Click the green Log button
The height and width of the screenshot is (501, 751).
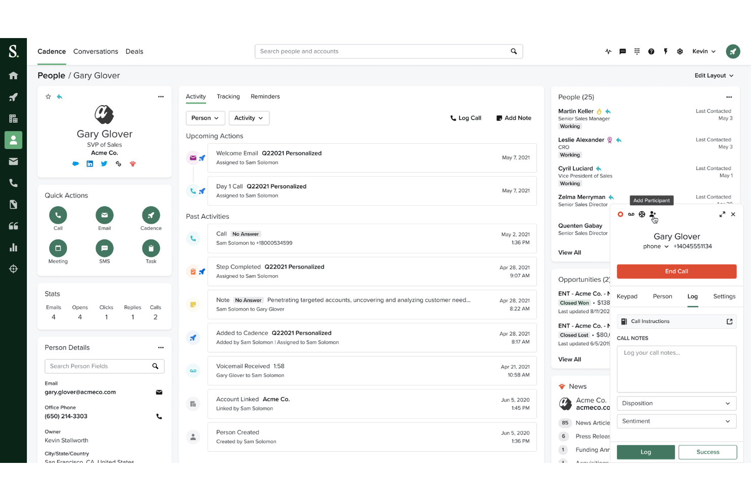pos(645,452)
